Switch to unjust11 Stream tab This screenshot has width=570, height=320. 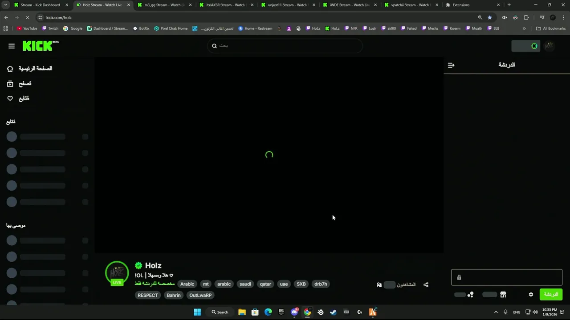(288, 5)
